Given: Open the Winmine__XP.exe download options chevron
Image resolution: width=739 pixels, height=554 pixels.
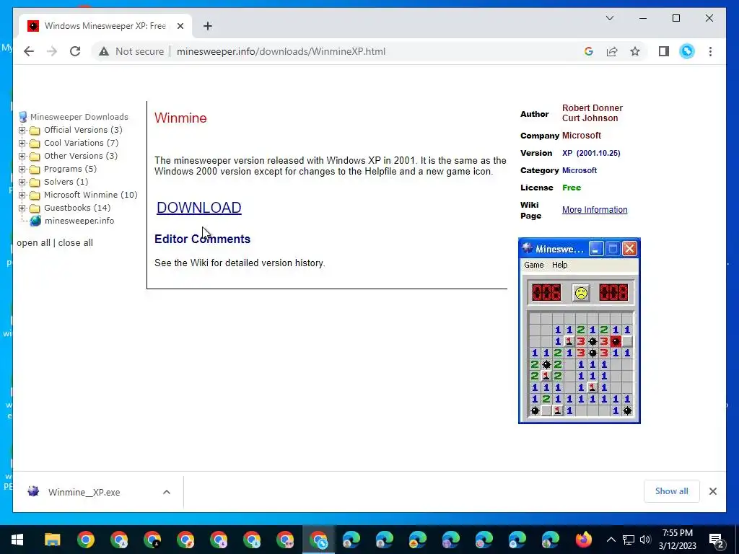Looking at the screenshot, I should tap(167, 492).
